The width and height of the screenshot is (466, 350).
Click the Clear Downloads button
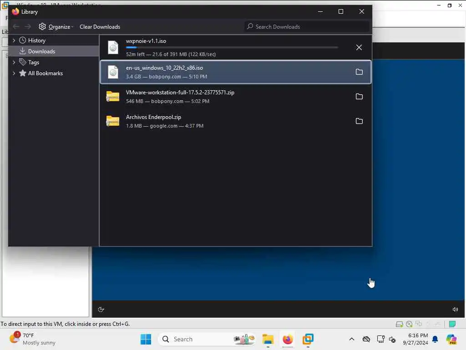pyautogui.click(x=100, y=27)
